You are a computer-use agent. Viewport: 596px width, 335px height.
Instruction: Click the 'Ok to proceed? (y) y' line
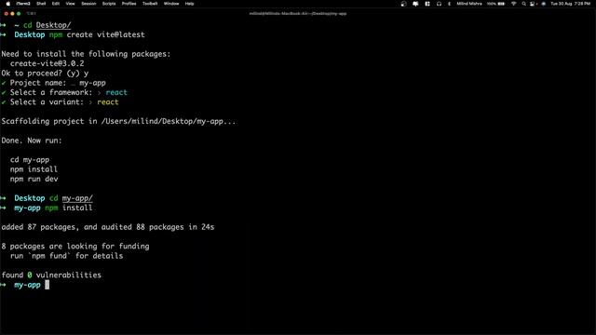[x=45, y=74]
